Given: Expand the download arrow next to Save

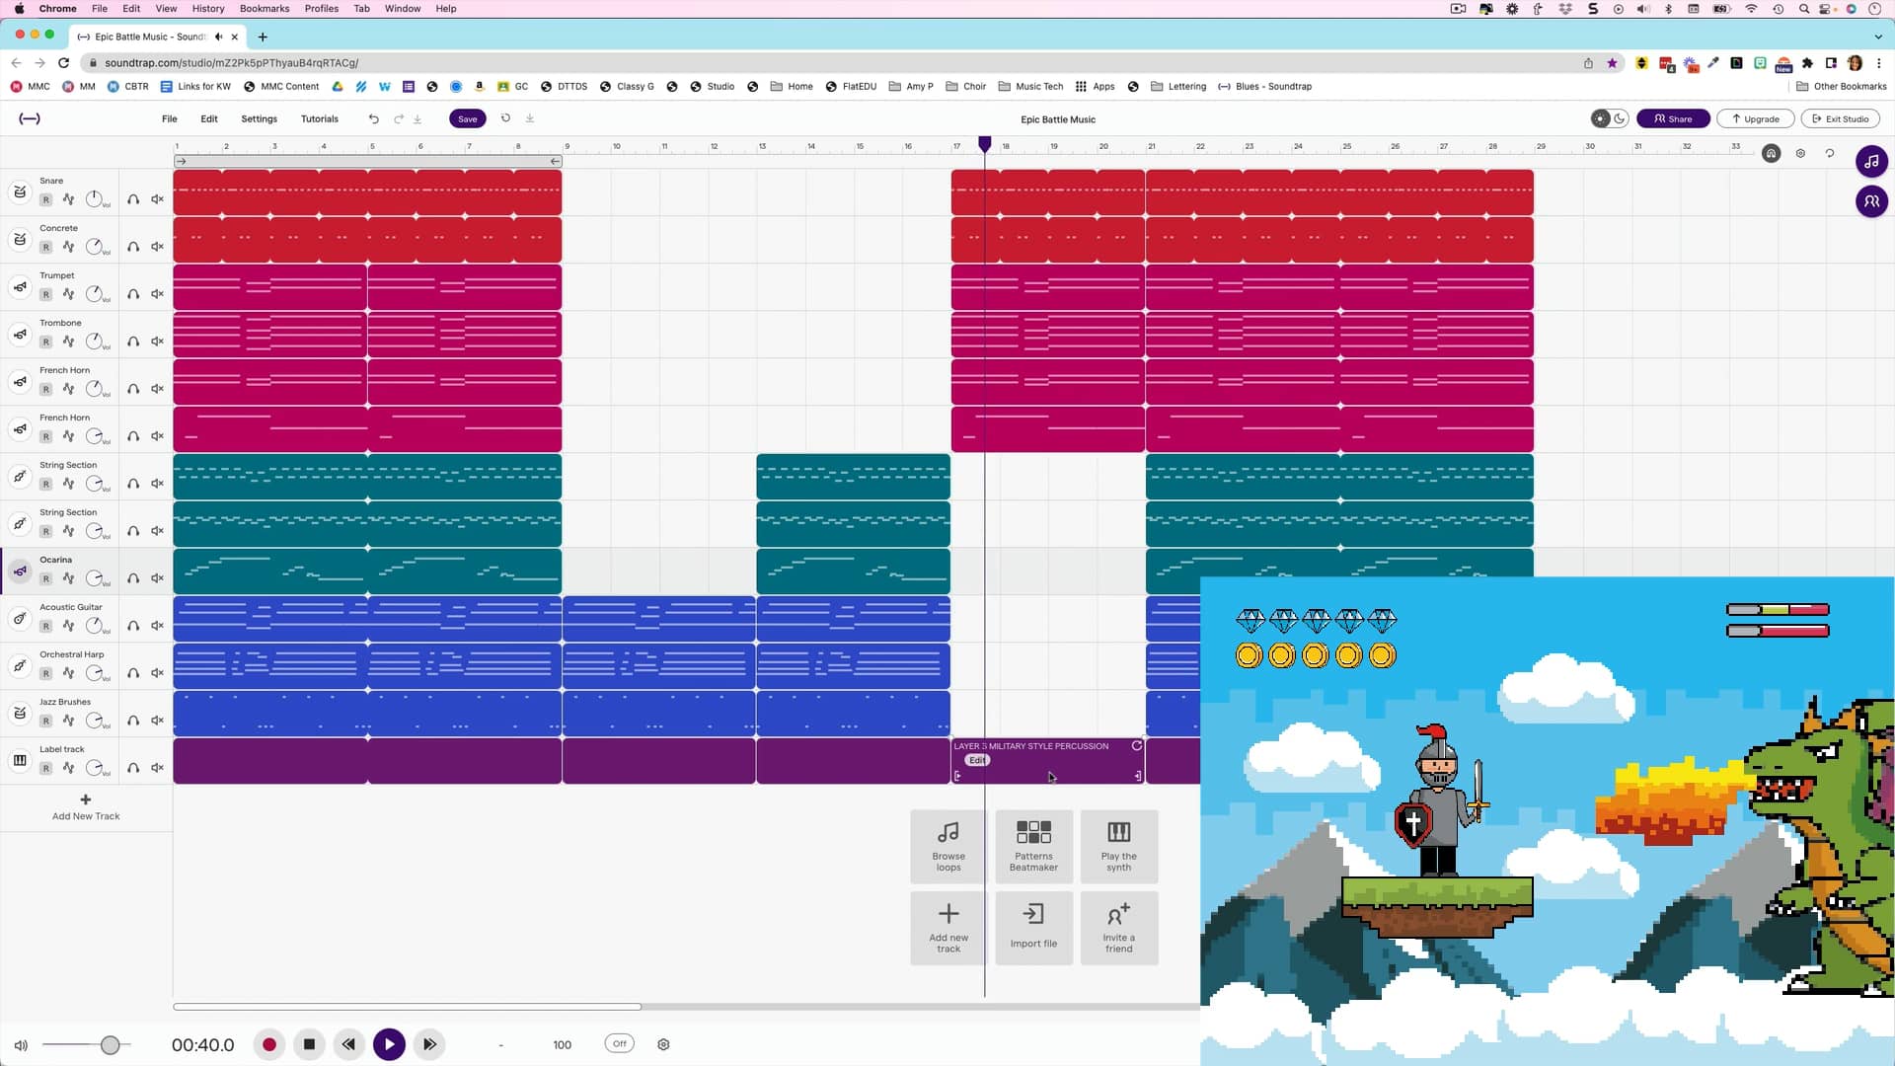Looking at the screenshot, I should pos(530,118).
